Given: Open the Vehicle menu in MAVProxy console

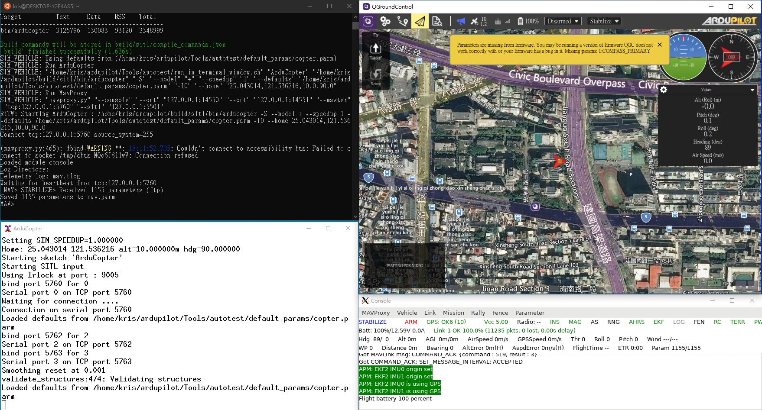Looking at the screenshot, I should 407,313.
